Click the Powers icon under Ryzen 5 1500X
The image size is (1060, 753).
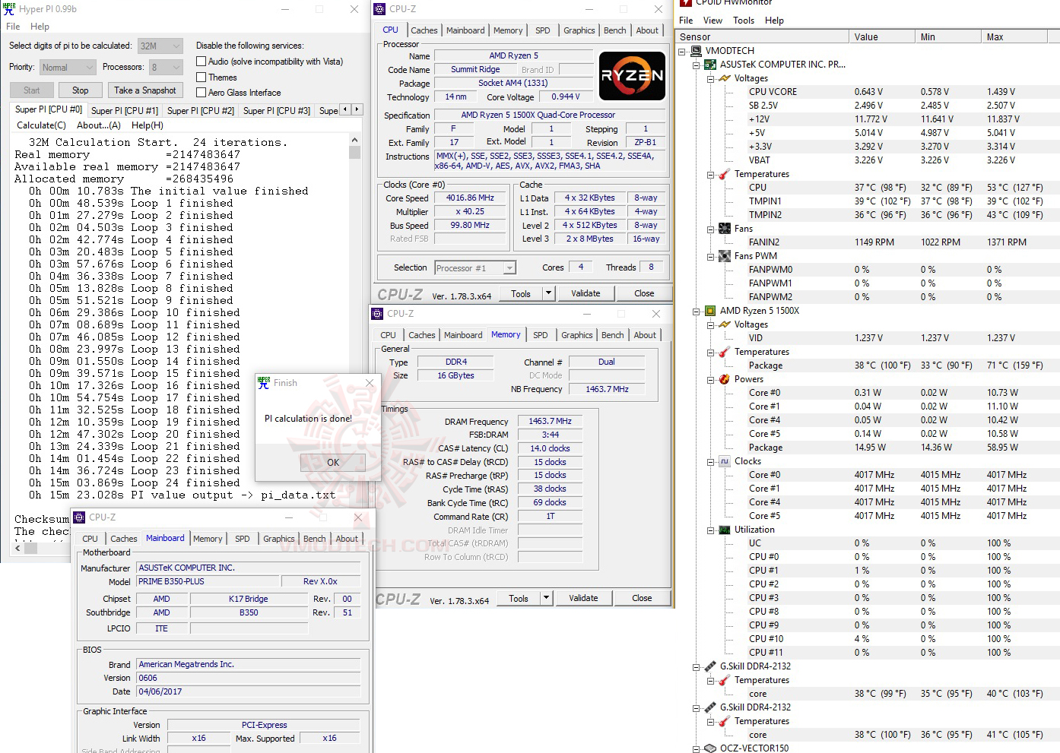(723, 379)
